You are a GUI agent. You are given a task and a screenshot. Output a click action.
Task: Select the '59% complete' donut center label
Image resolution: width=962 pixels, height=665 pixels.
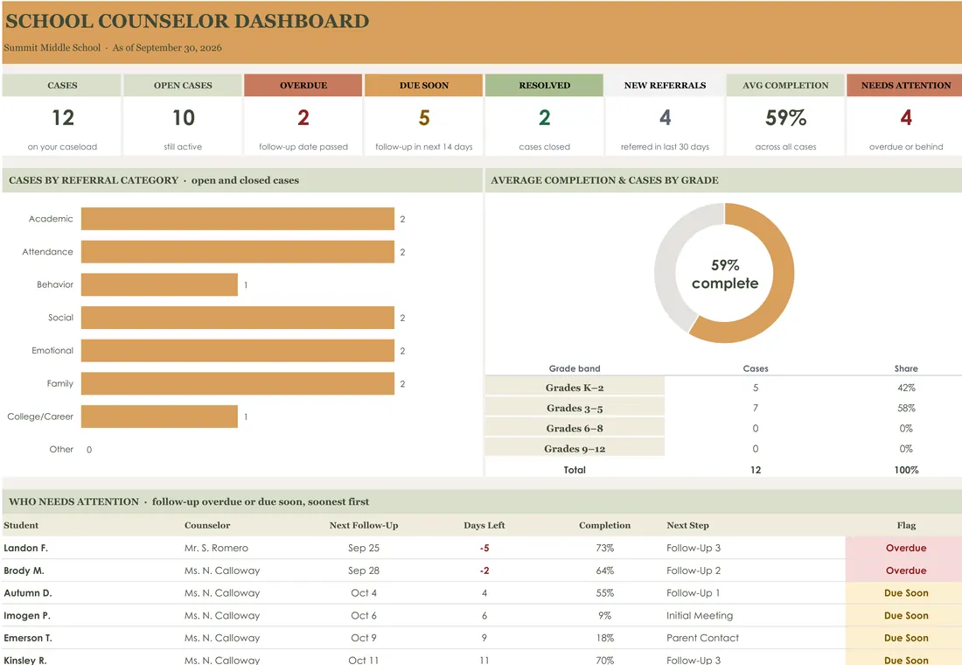coord(725,274)
